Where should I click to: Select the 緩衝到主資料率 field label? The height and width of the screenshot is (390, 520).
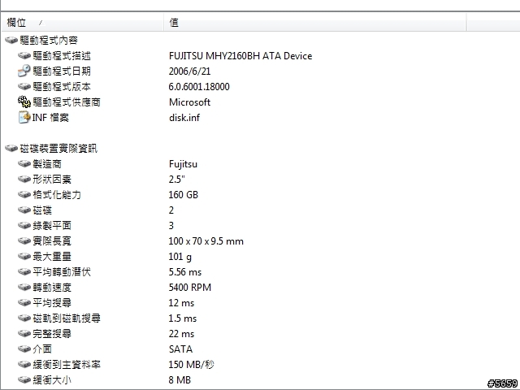(x=67, y=365)
